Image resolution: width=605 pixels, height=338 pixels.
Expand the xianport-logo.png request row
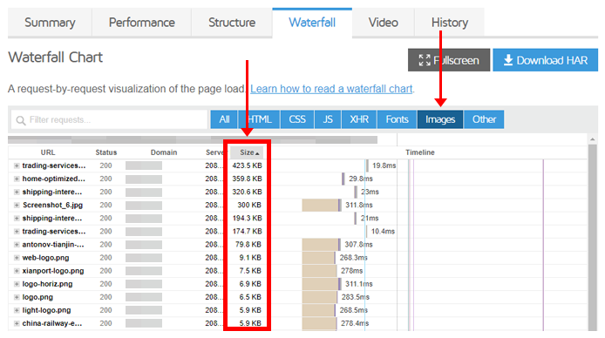point(17,271)
